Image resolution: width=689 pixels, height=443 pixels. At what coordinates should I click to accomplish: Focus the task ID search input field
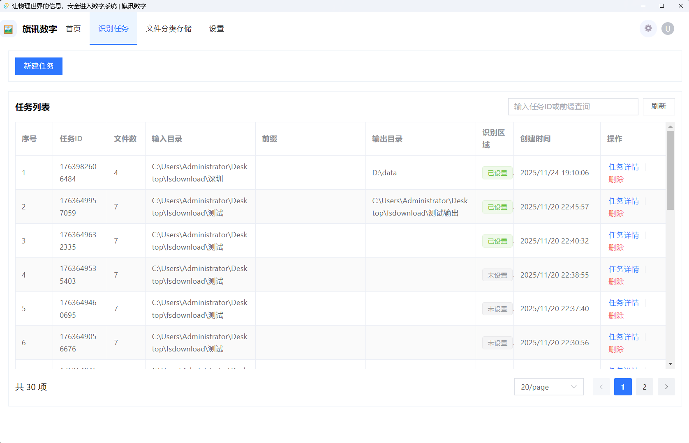573,107
